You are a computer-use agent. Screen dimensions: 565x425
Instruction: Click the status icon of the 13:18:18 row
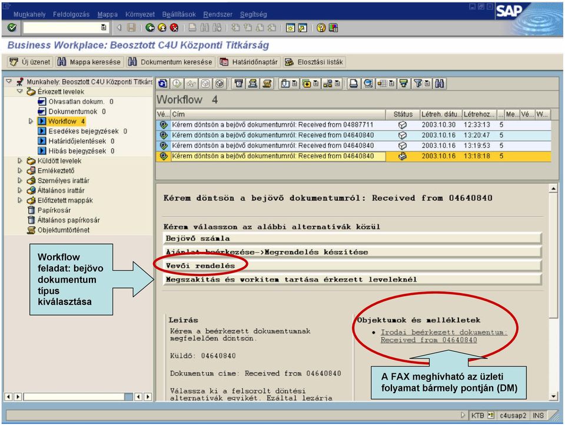[403, 156]
